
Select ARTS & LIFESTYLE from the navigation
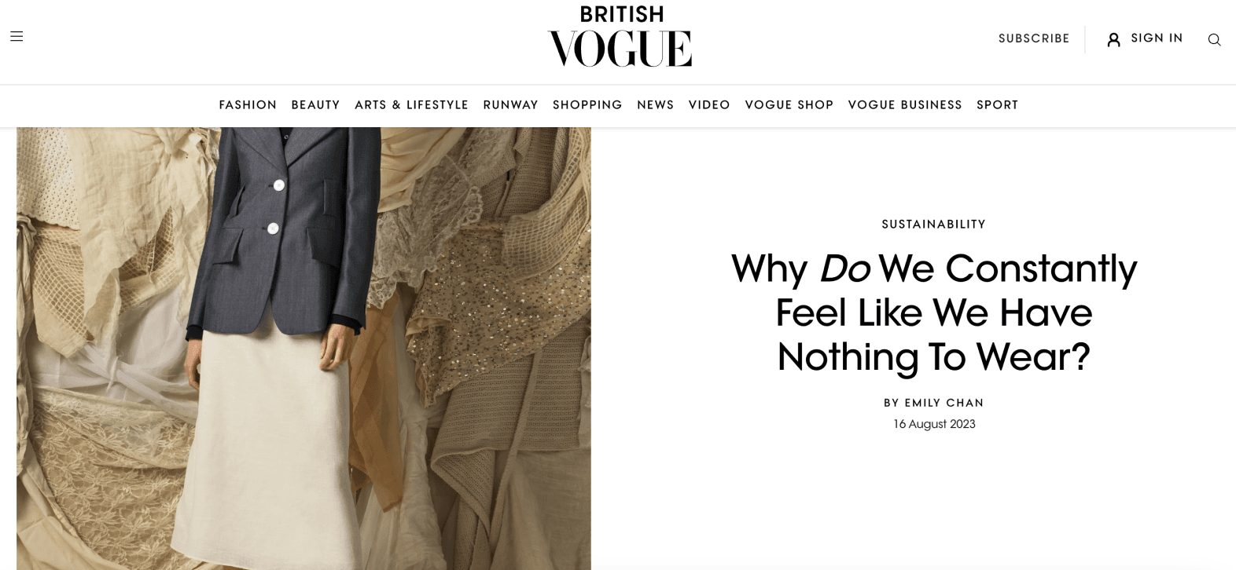(411, 104)
